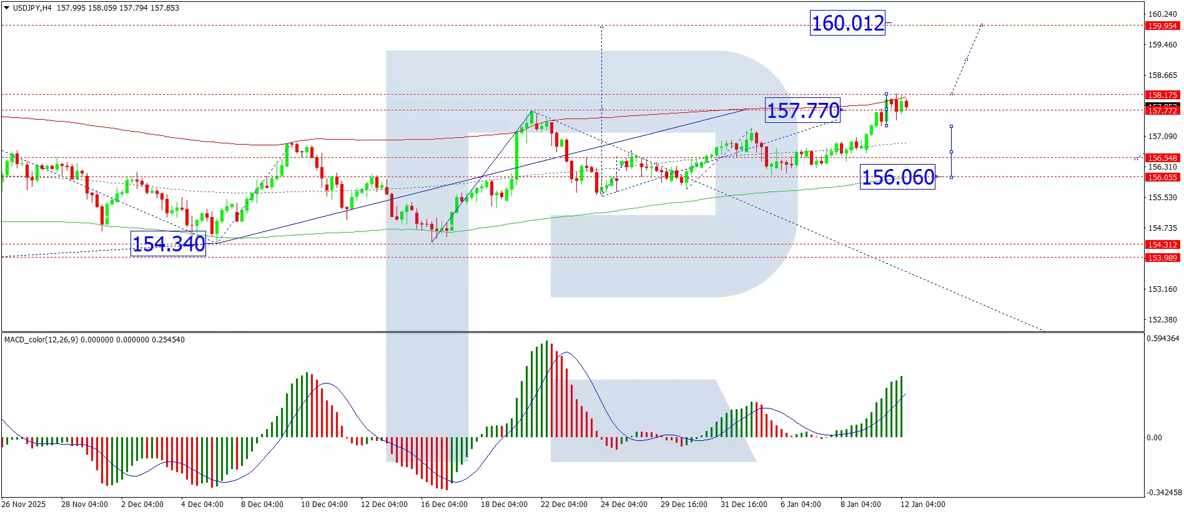Click the 12 Jan 04:00 time axis label

coord(922,505)
